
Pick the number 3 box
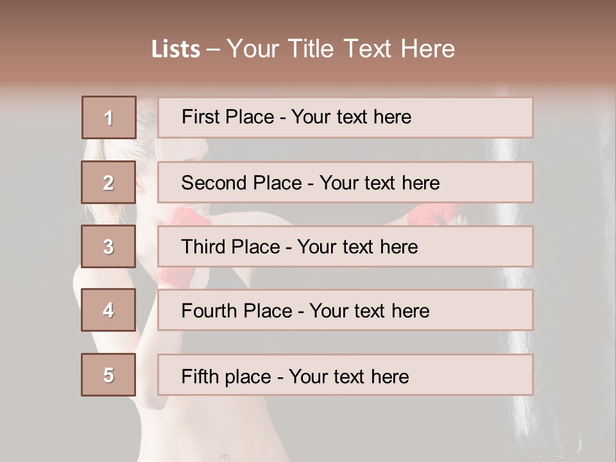108,246
